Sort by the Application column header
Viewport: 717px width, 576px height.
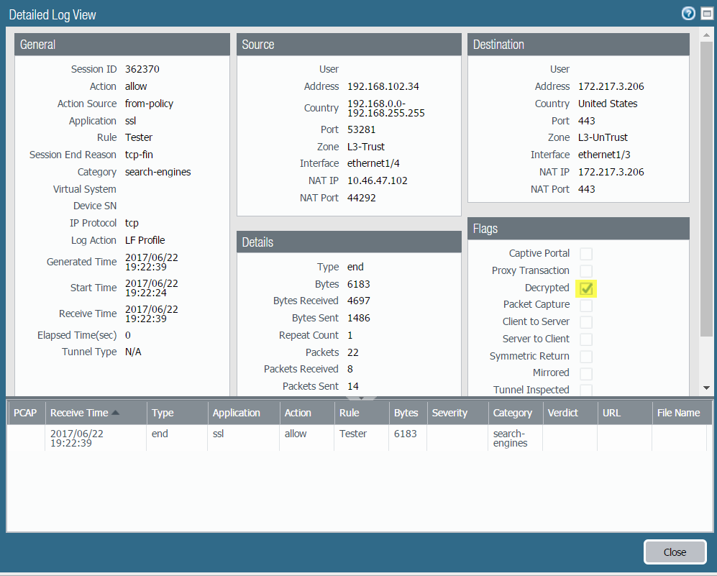237,413
